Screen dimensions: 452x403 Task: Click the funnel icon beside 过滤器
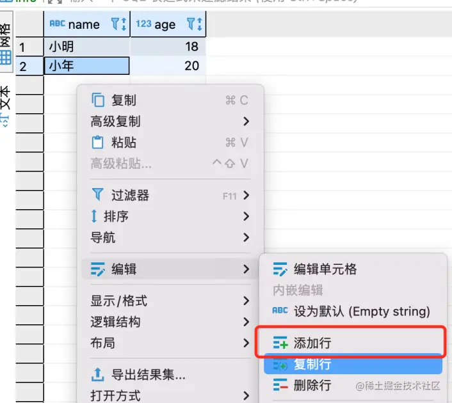pos(97,194)
